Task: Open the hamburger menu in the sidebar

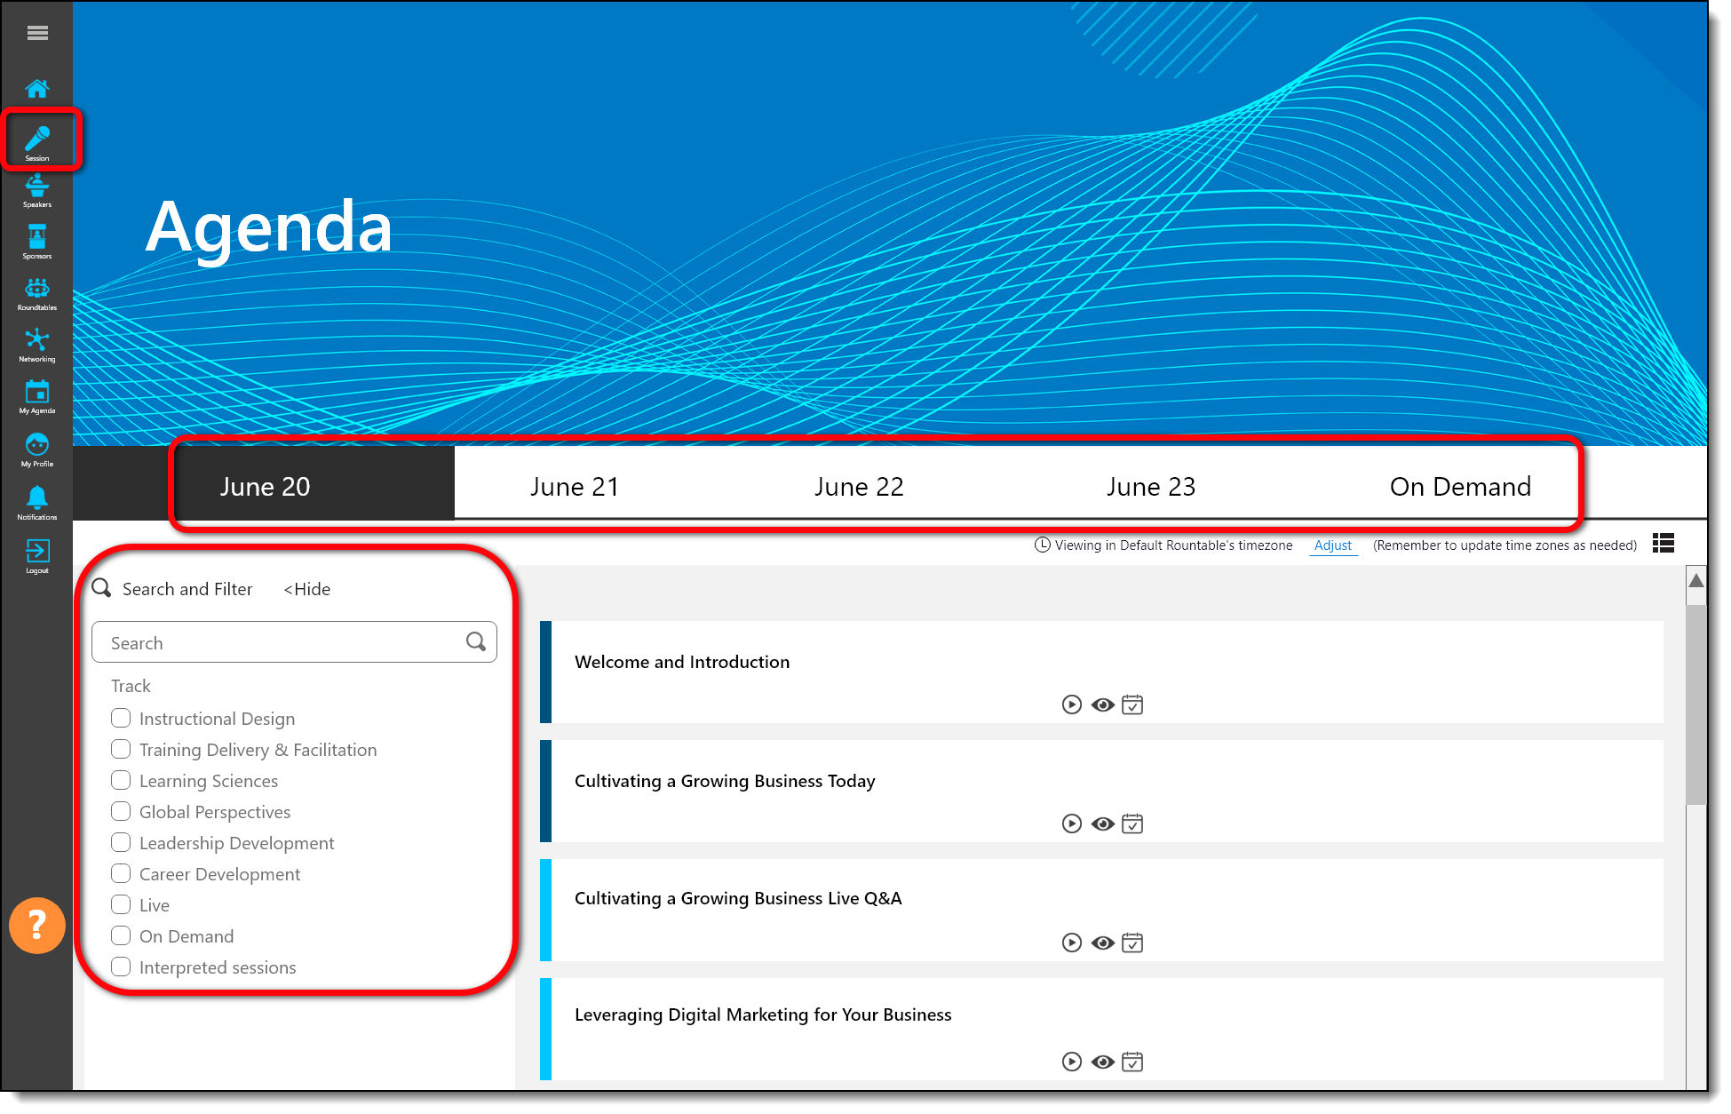Action: (x=37, y=33)
